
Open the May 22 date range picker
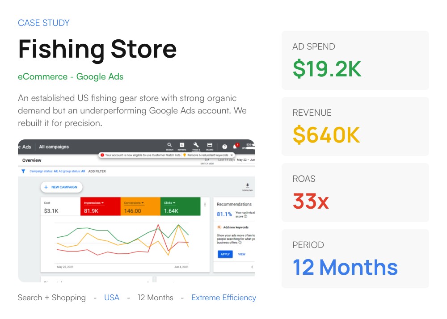(x=246, y=160)
